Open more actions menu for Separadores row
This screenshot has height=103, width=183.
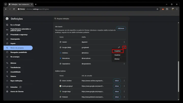[124, 64]
